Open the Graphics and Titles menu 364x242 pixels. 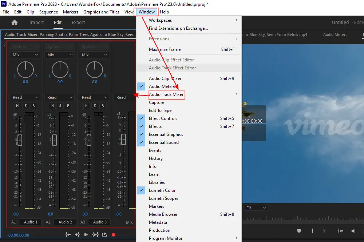pos(101,12)
